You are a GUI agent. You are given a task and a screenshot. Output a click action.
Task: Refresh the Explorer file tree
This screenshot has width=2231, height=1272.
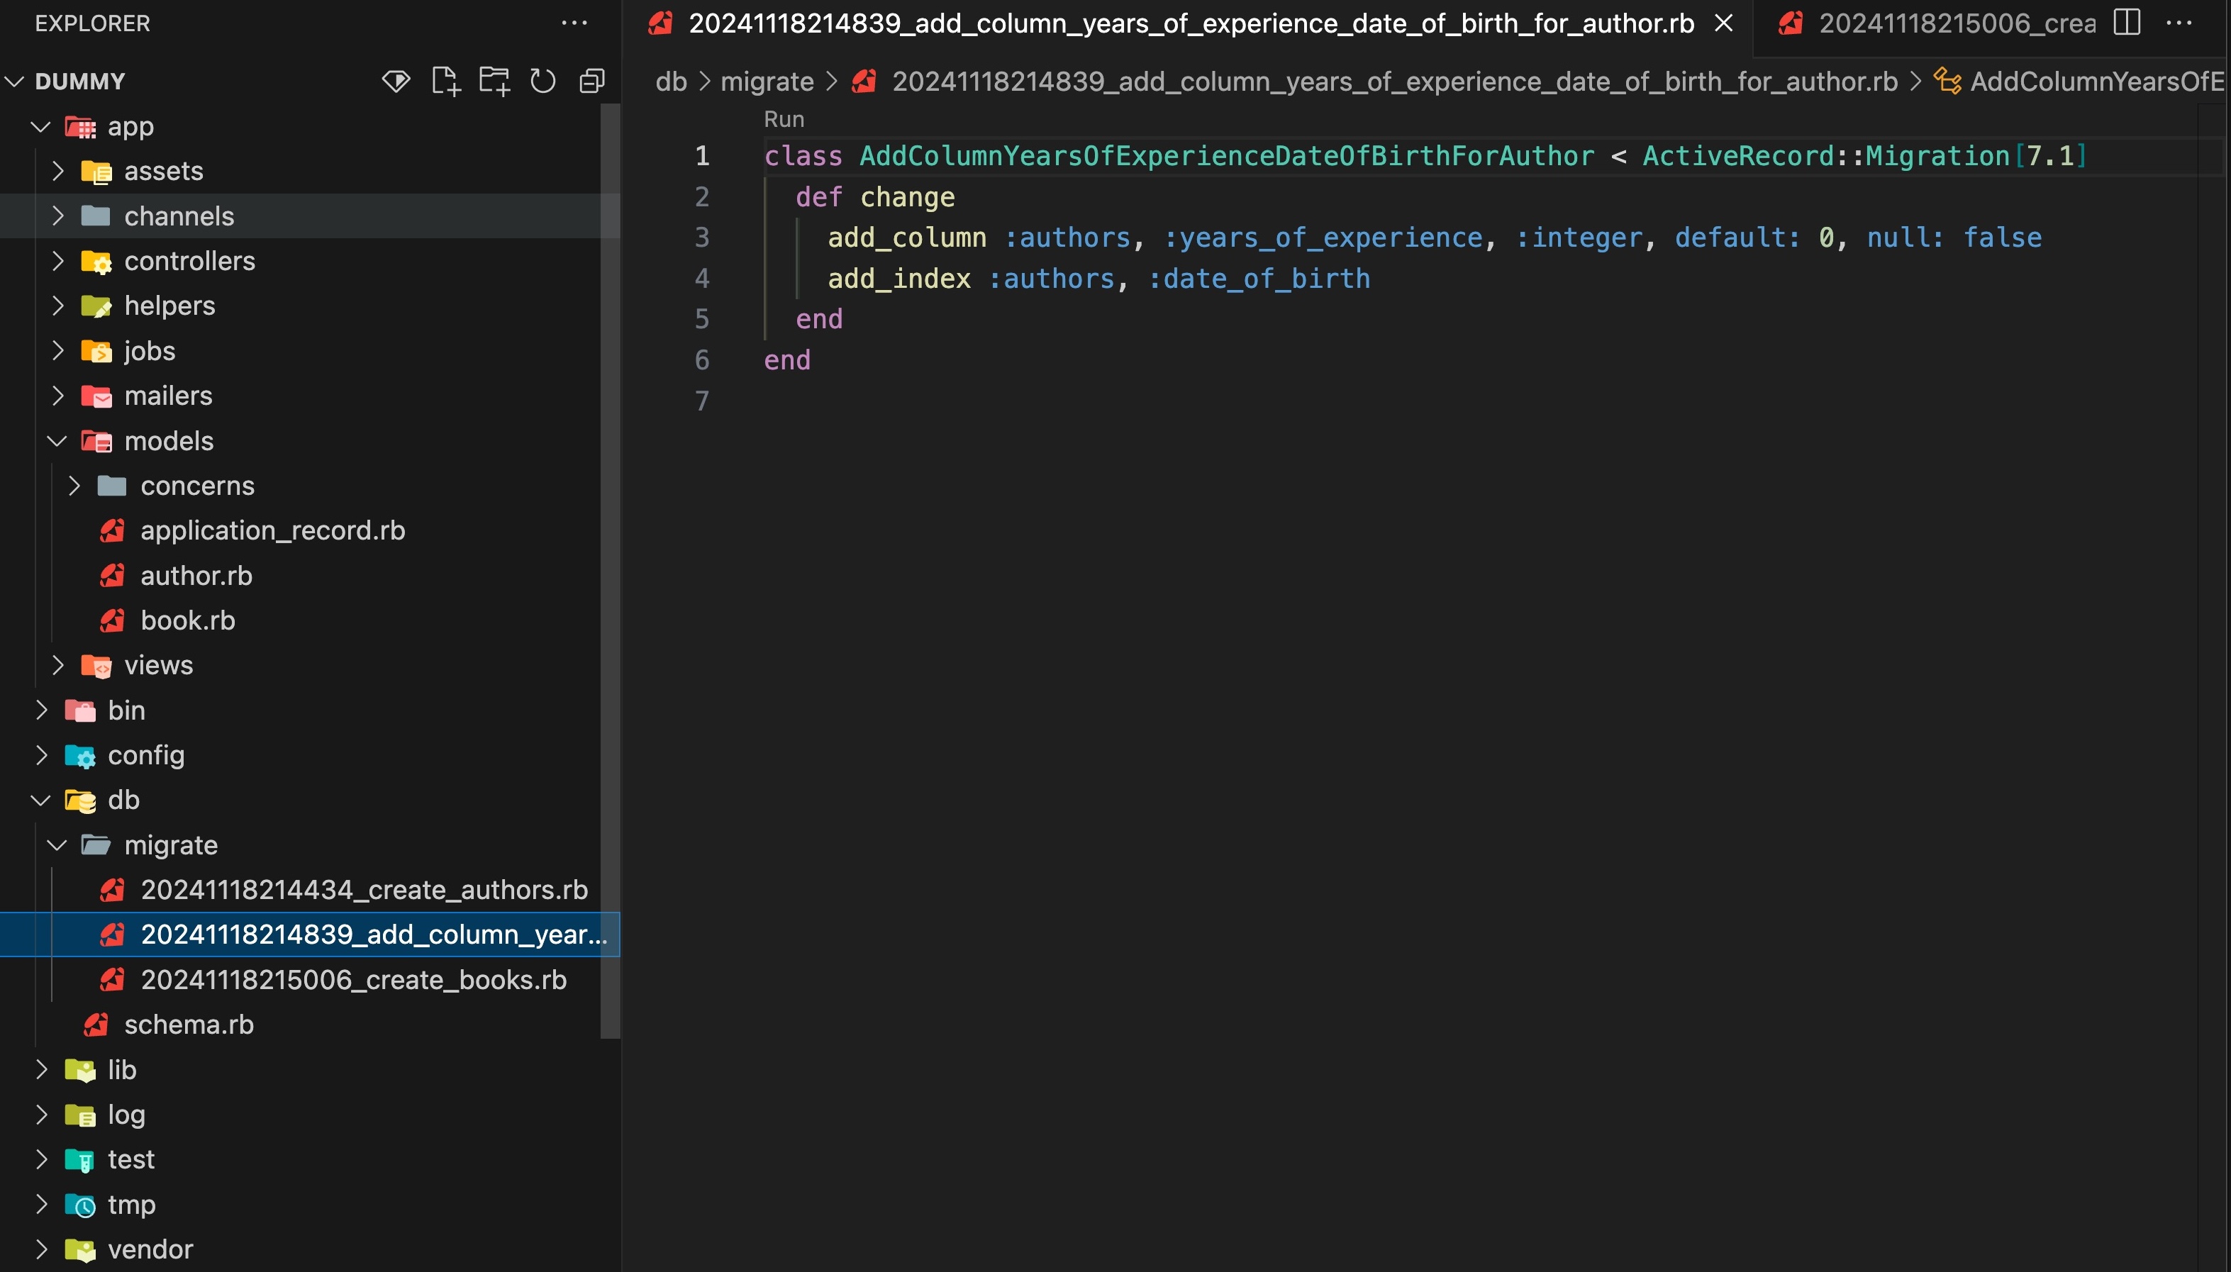(543, 82)
